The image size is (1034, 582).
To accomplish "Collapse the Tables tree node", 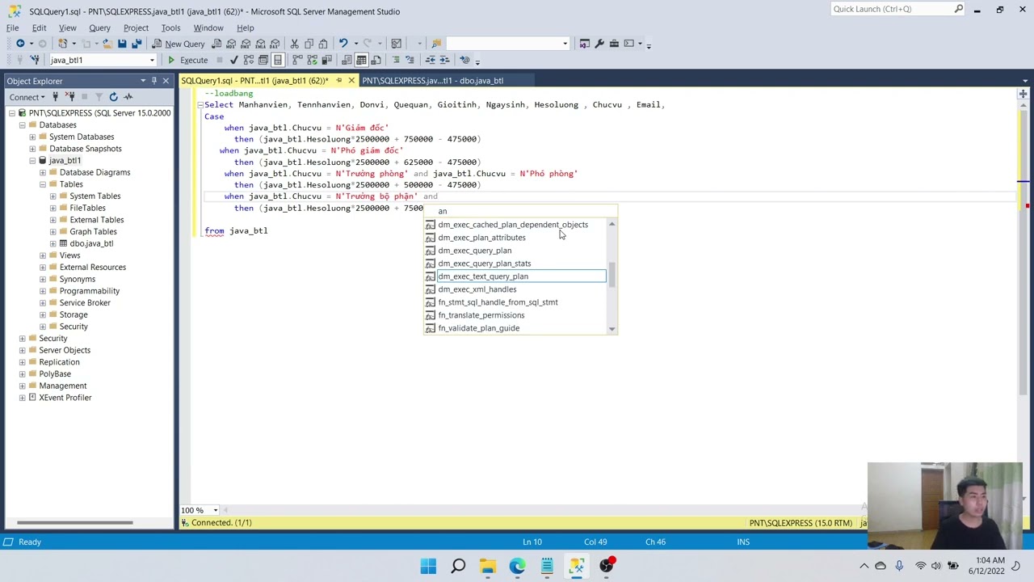I will point(43,184).
